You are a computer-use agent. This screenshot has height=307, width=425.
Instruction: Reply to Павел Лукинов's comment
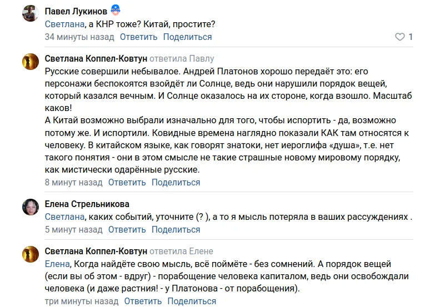[138, 37]
